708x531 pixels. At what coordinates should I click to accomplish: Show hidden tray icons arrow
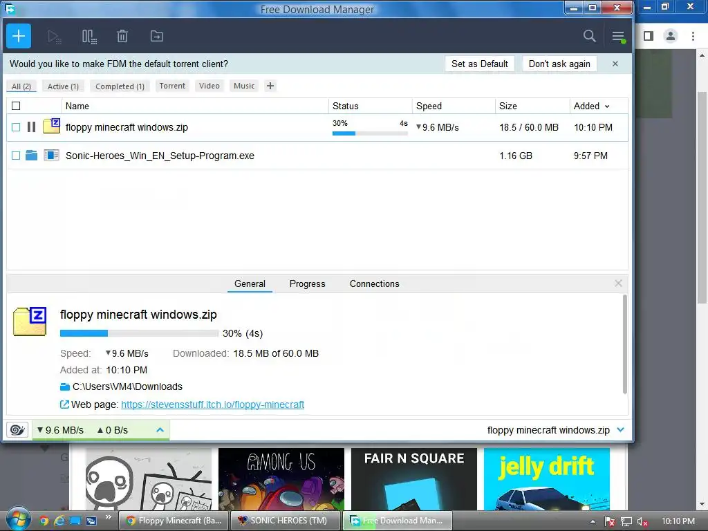[x=593, y=521]
